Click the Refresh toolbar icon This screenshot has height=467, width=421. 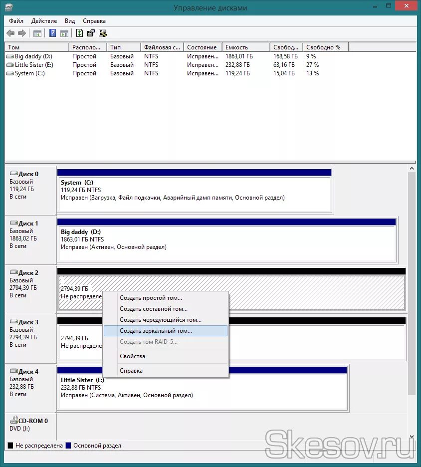pos(80,33)
